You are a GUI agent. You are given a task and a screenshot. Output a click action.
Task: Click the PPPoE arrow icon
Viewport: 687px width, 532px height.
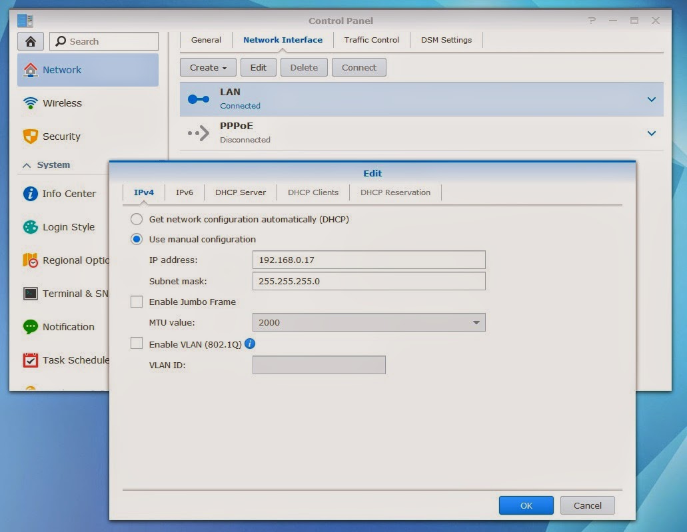coord(199,133)
